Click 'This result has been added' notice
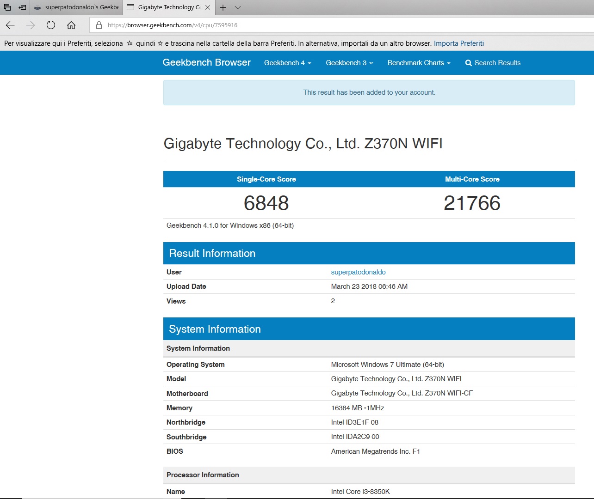This screenshot has height=499, width=594. 369,92
